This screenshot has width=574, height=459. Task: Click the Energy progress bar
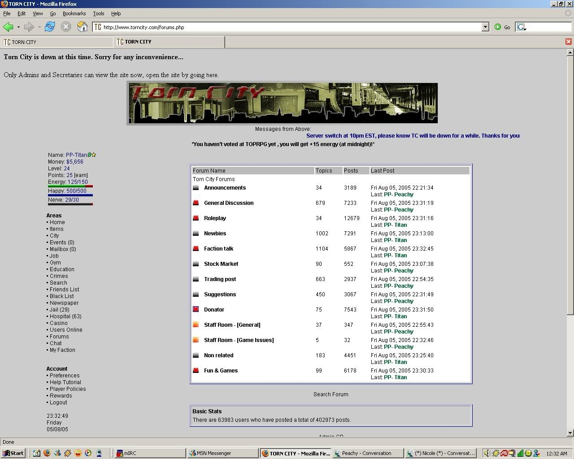tap(70, 186)
